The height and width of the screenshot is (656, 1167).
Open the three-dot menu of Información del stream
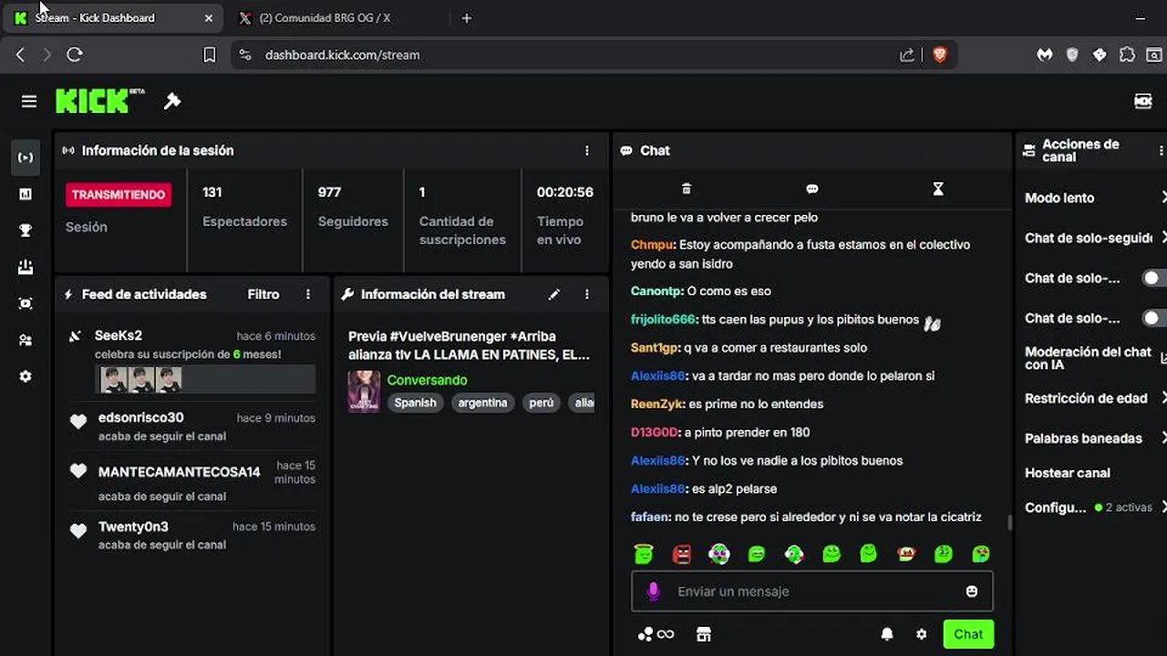coord(587,294)
